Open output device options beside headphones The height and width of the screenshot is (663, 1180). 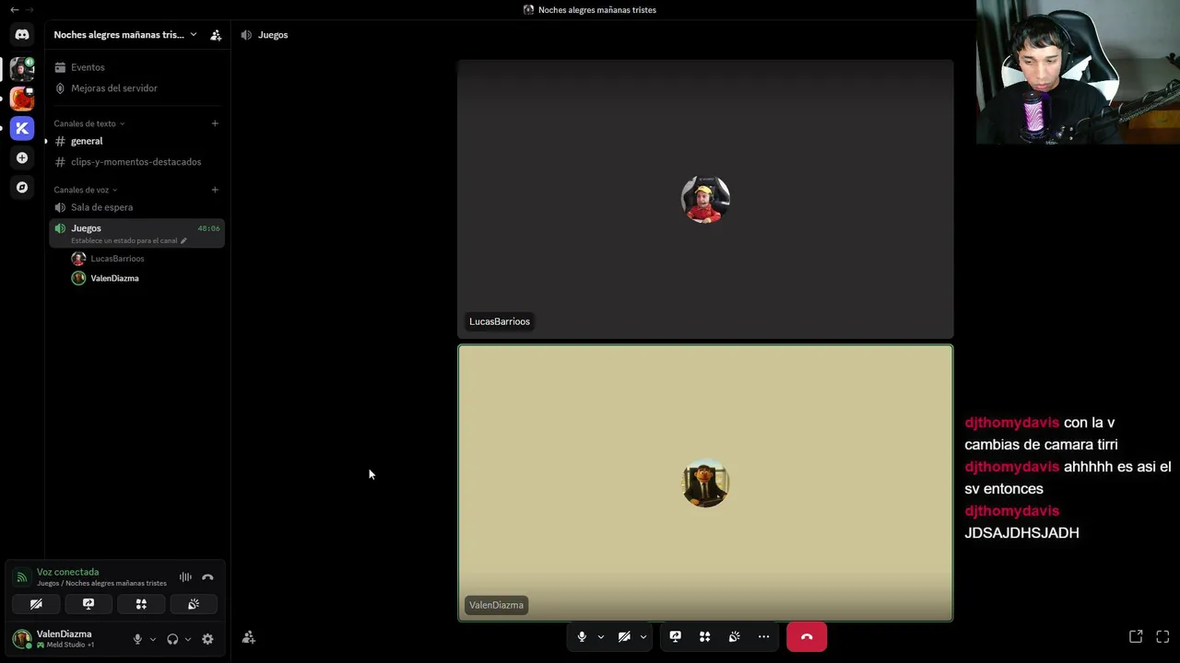click(x=188, y=639)
